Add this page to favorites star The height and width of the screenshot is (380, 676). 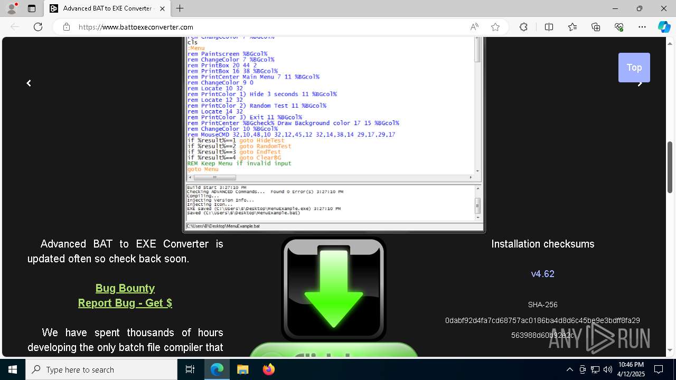(x=495, y=27)
